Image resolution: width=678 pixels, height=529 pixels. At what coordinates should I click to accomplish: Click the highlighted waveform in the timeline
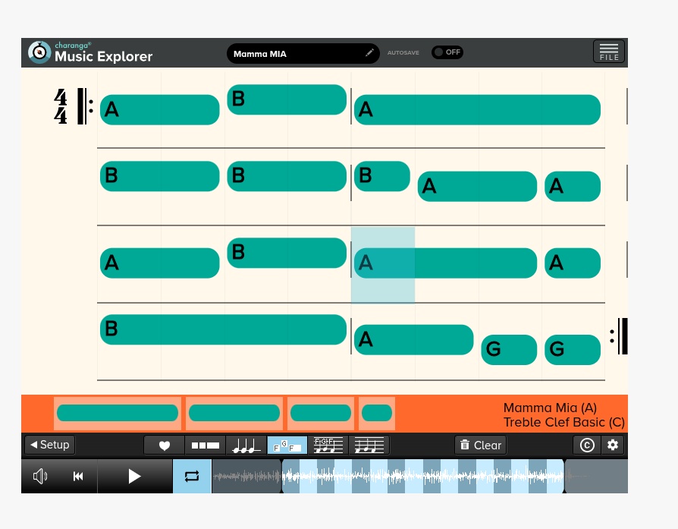(423, 476)
